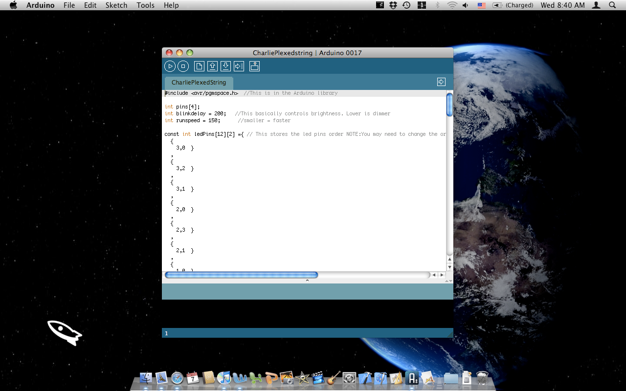Open the Trash in the Dock
The image size is (626, 391).
pyautogui.click(x=482, y=378)
